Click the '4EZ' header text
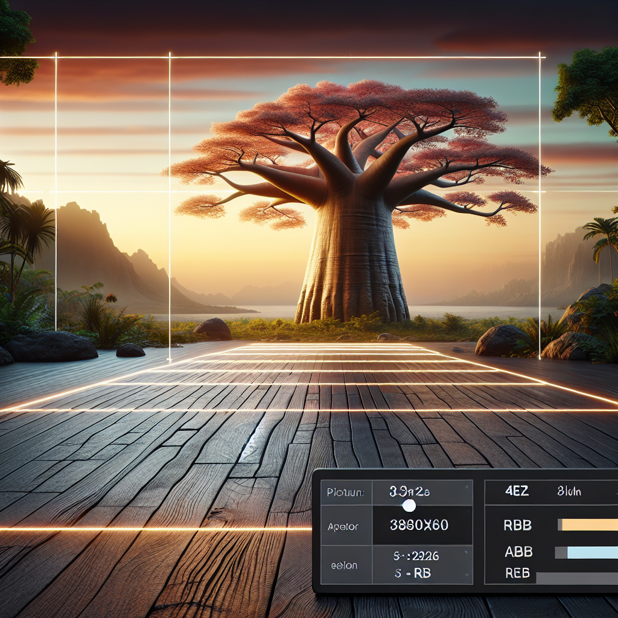Image resolution: width=618 pixels, height=618 pixels. tap(517, 491)
